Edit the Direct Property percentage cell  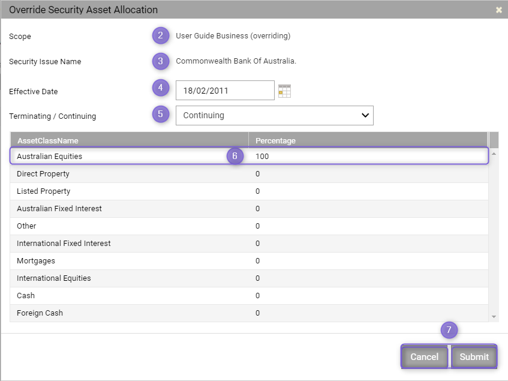tap(368, 174)
